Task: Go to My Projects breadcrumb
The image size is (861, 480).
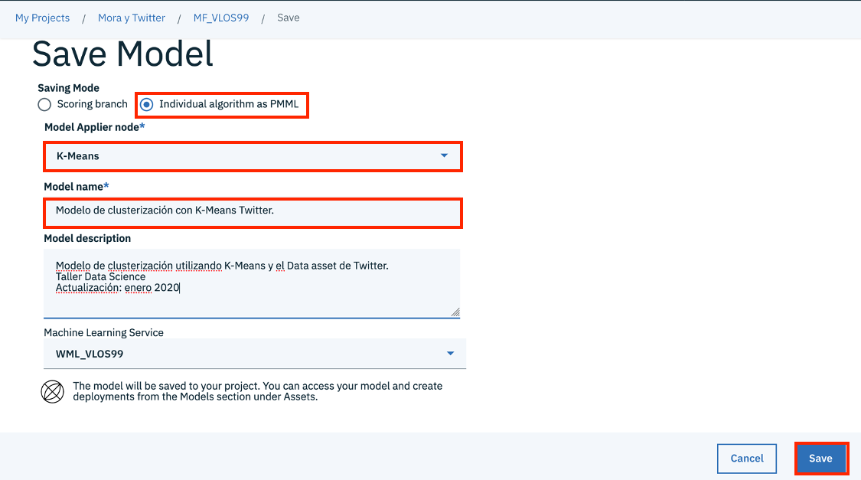Action: [x=42, y=18]
